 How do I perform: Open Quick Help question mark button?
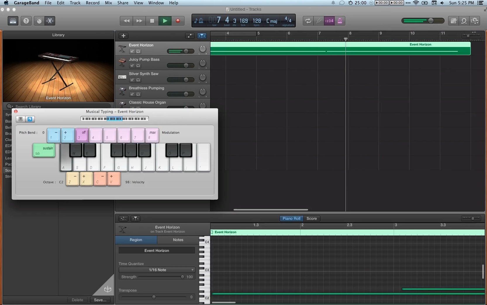click(x=26, y=21)
